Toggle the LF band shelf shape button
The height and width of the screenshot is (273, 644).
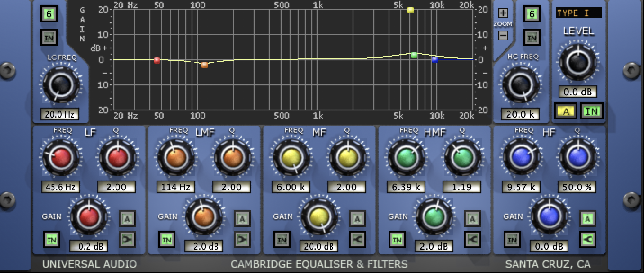(x=127, y=239)
